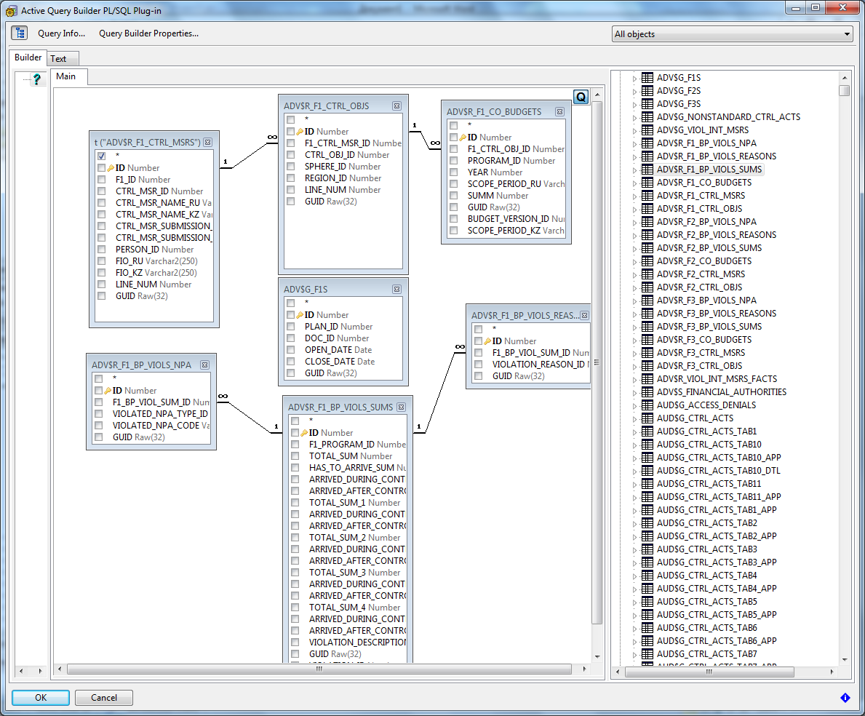This screenshot has height=716, width=865.
Task: Confirm with the OK button
Action: click(41, 698)
